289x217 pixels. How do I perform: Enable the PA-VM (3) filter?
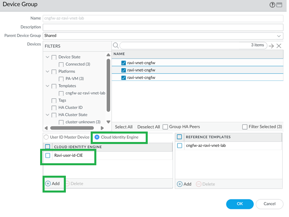(61, 79)
